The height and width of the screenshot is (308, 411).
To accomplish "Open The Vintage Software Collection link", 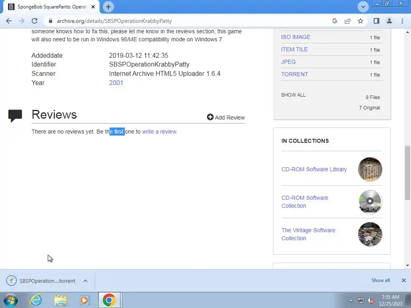I will [x=308, y=234].
